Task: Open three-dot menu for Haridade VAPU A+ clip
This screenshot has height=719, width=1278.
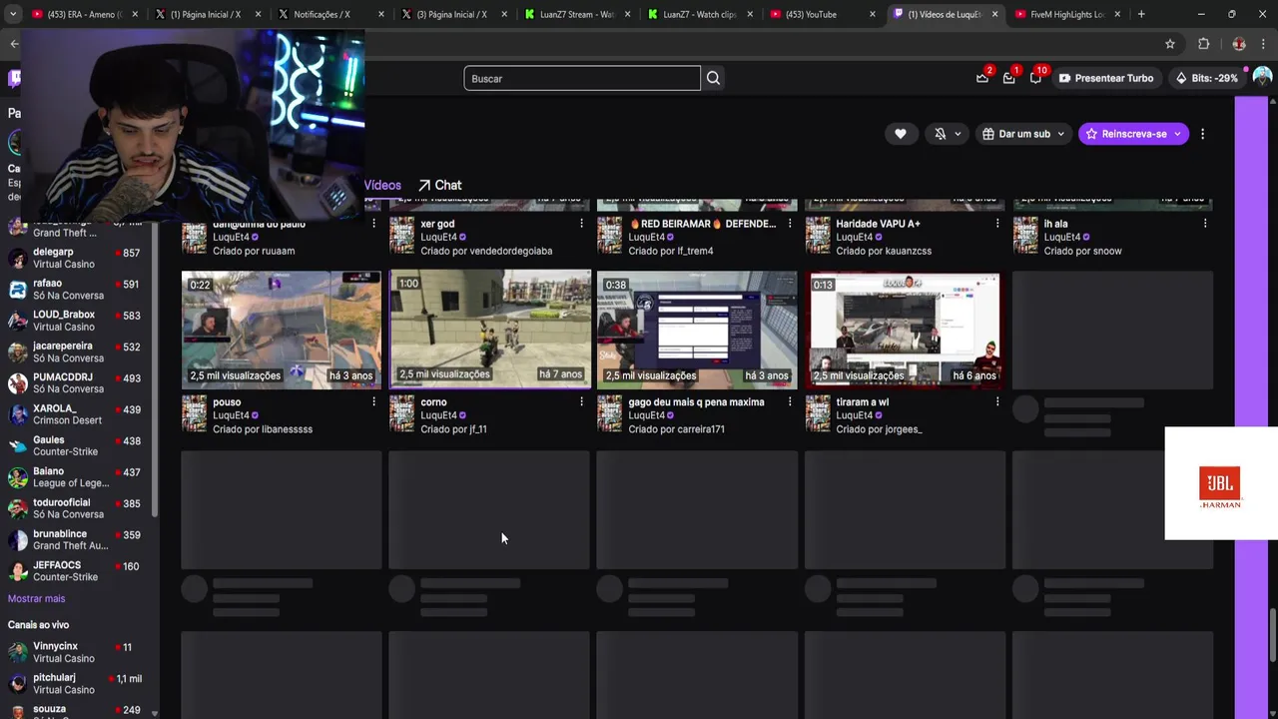Action: pos(996,224)
